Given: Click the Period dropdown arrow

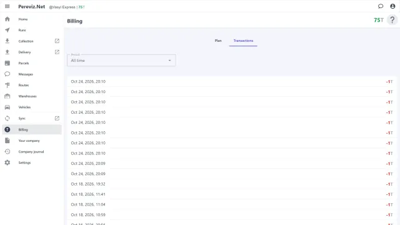Looking at the screenshot, I should tap(169, 61).
